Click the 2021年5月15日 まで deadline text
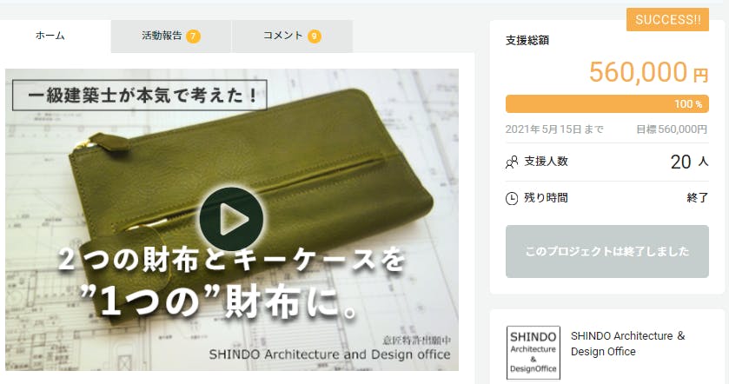Image resolution: width=729 pixels, height=384 pixels. coord(554,129)
